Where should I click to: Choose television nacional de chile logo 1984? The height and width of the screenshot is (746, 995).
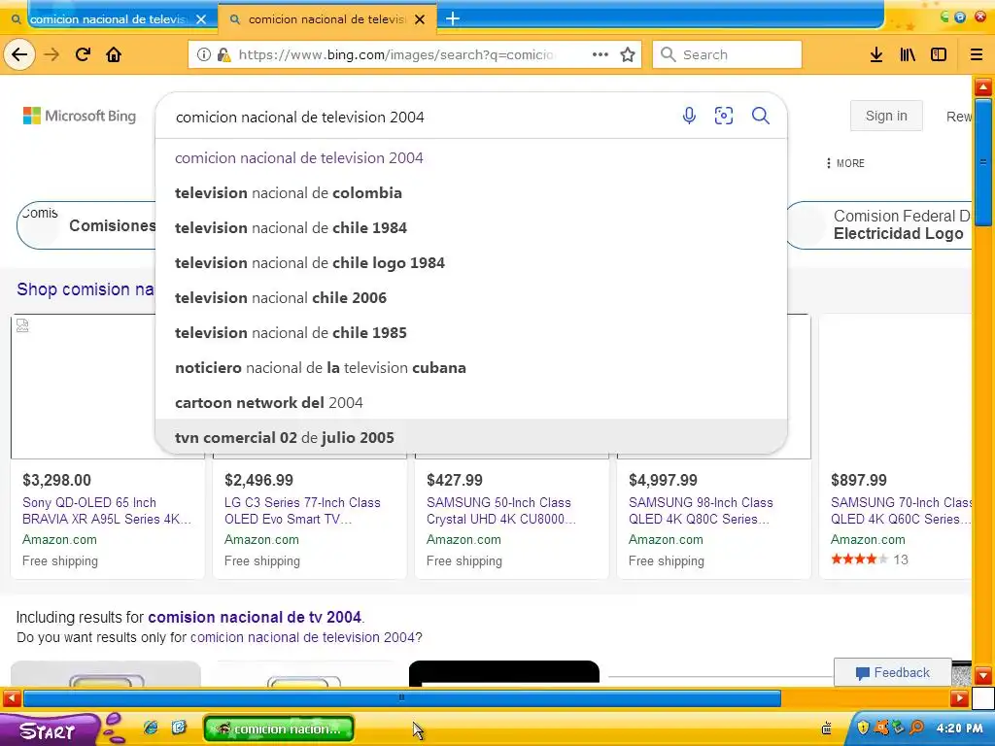pos(471,262)
